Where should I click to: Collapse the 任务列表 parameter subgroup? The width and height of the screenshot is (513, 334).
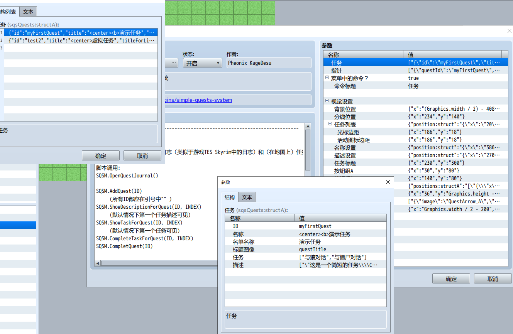pyautogui.click(x=330, y=124)
